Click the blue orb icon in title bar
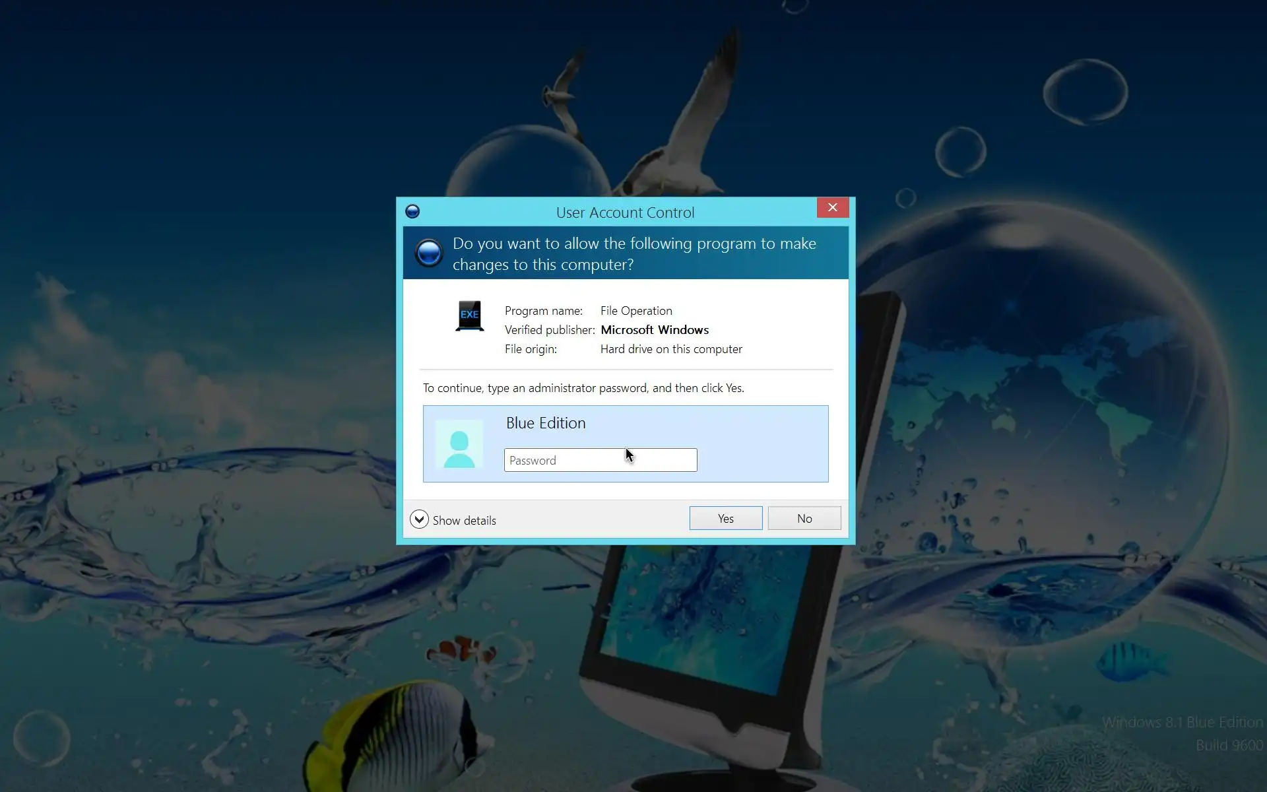 pyautogui.click(x=412, y=211)
